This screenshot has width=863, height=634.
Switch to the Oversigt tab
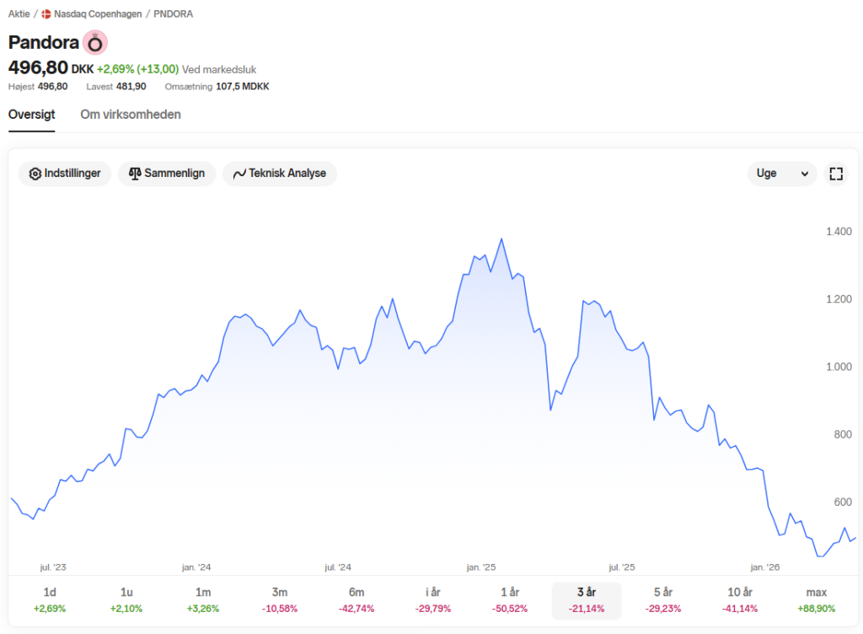tap(31, 115)
